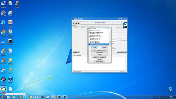Click the open process toolbar icon
This screenshot has height=99, width=176.
coord(74,23)
